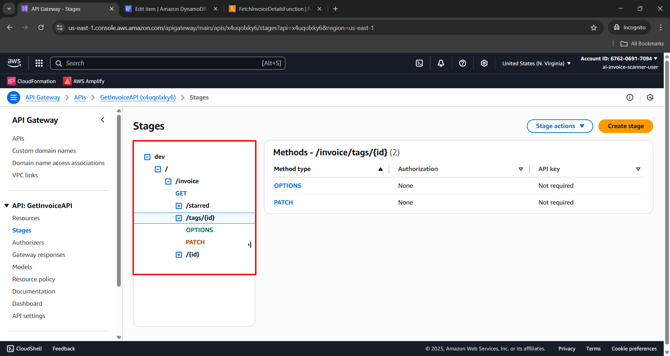Open the settings gear in the AWS header
This screenshot has width=670, height=356.
coord(484,63)
